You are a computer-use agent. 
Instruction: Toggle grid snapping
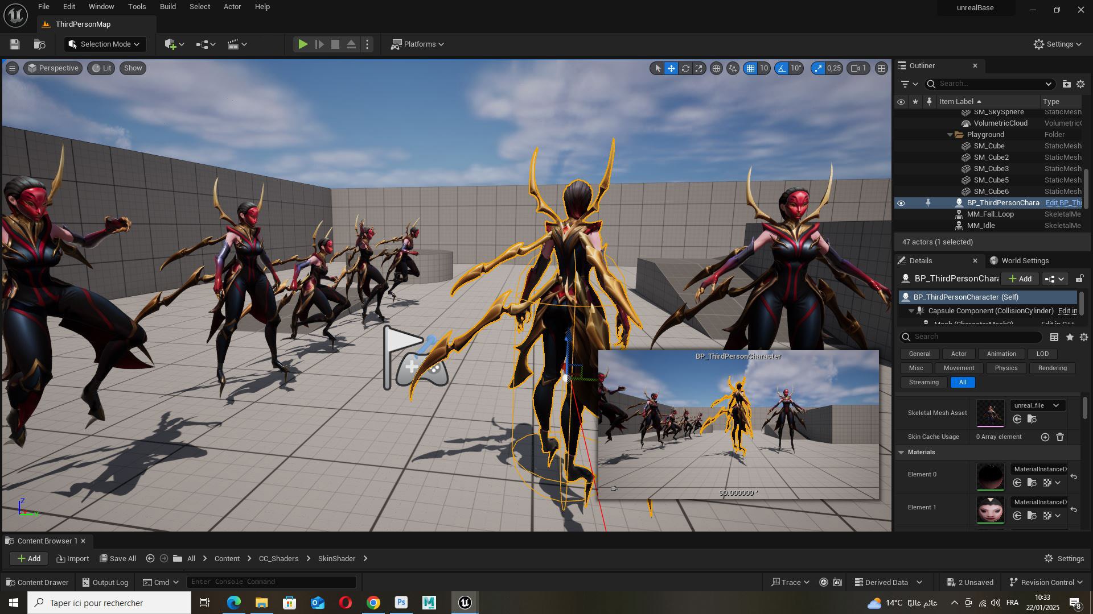(x=750, y=68)
